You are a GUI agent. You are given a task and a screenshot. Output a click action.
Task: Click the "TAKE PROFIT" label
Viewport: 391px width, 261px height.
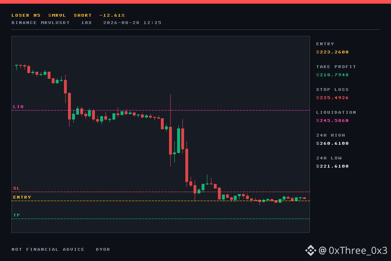click(x=336, y=67)
